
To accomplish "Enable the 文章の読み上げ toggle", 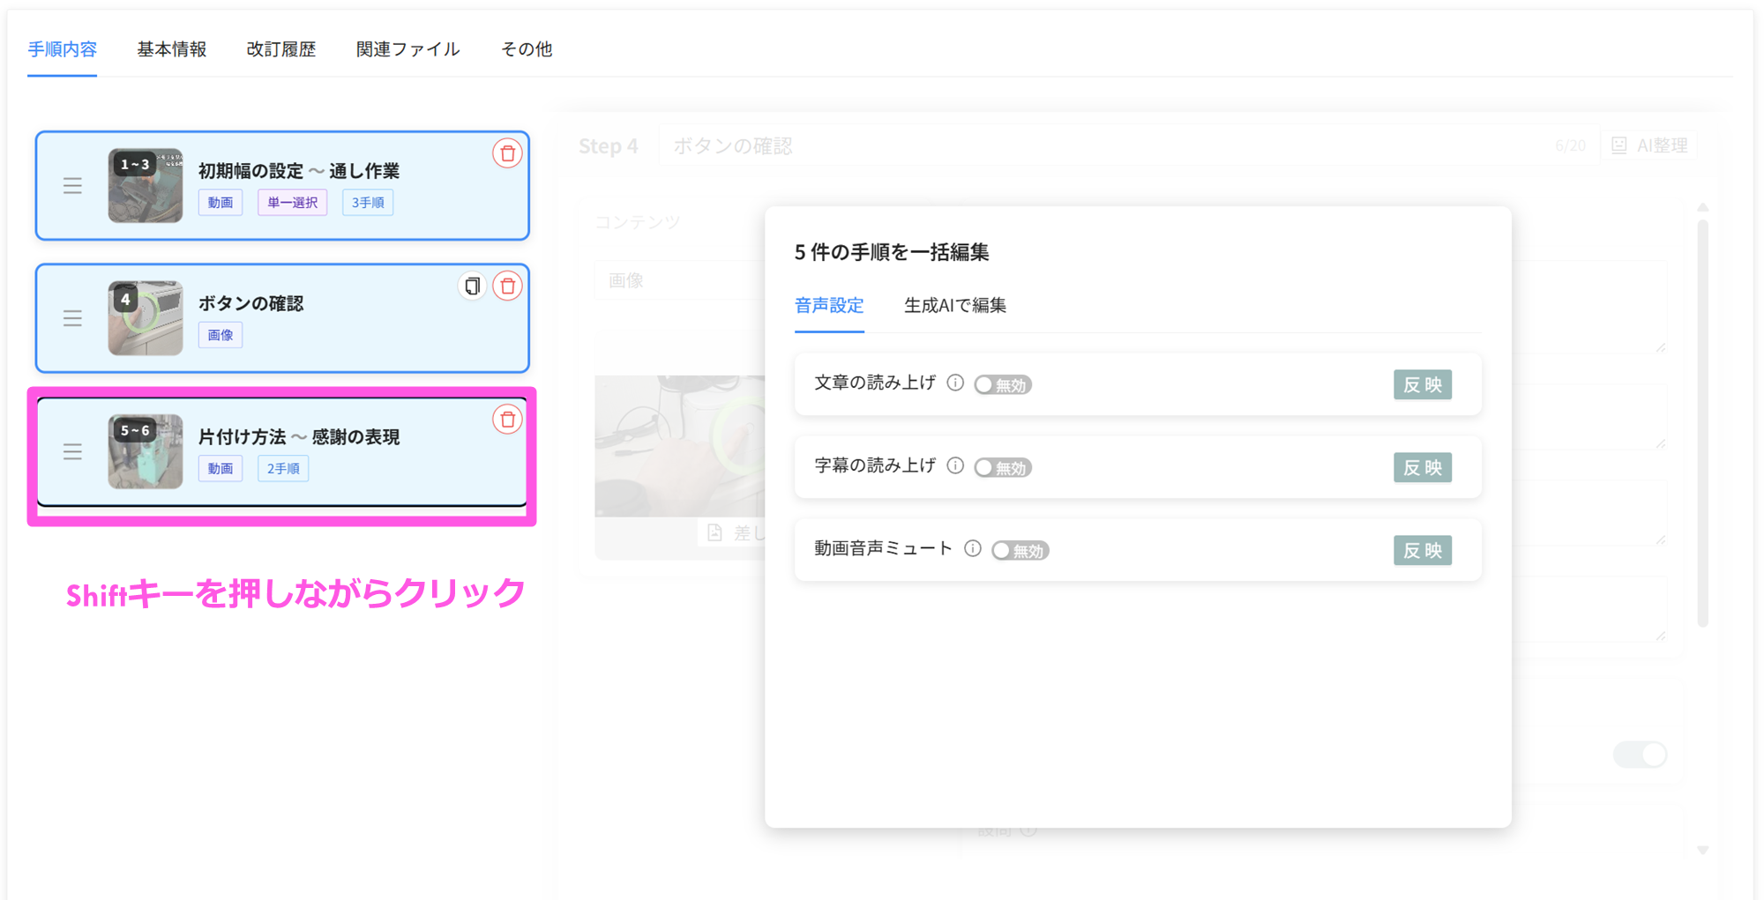I will point(1002,385).
